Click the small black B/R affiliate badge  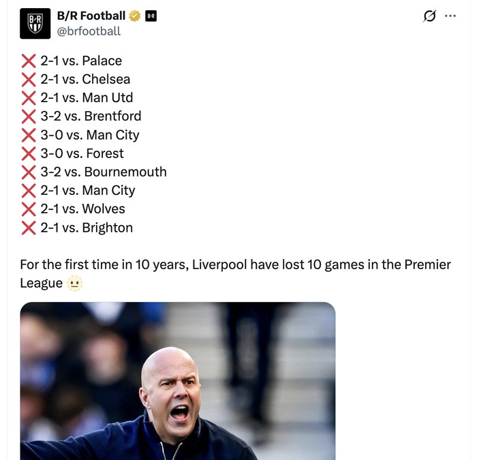(151, 16)
